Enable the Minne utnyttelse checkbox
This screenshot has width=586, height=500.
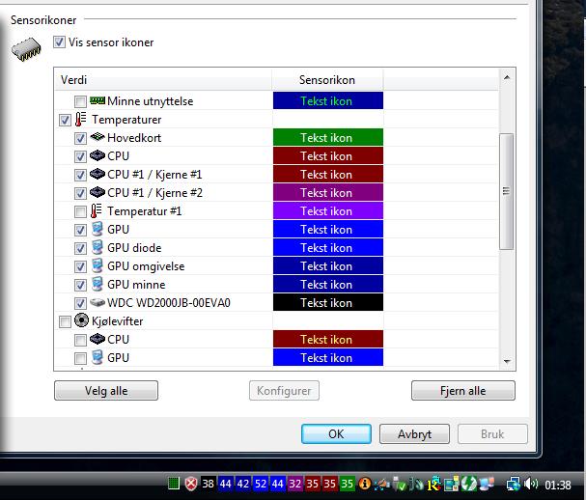[80, 101]
